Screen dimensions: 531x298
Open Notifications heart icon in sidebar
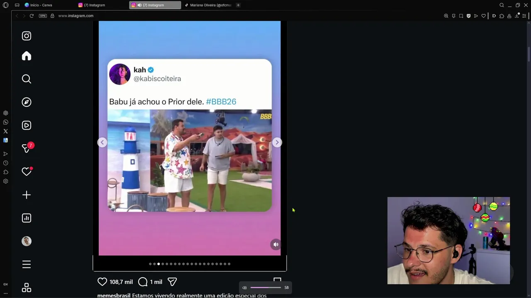[27, 171]
